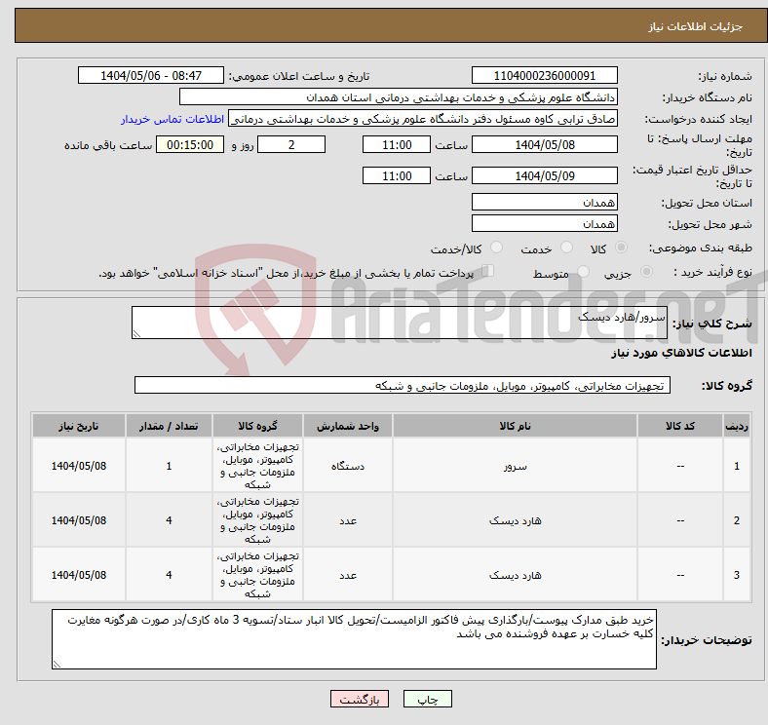The image size is (768, 725).
Task: Click هارد دیسک in row 2
Action: 515,520
